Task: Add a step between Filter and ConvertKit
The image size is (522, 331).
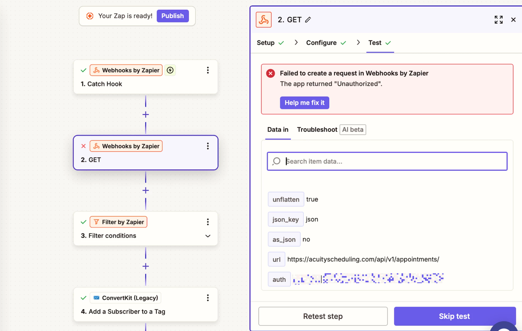Action: [x=146, y=266]
